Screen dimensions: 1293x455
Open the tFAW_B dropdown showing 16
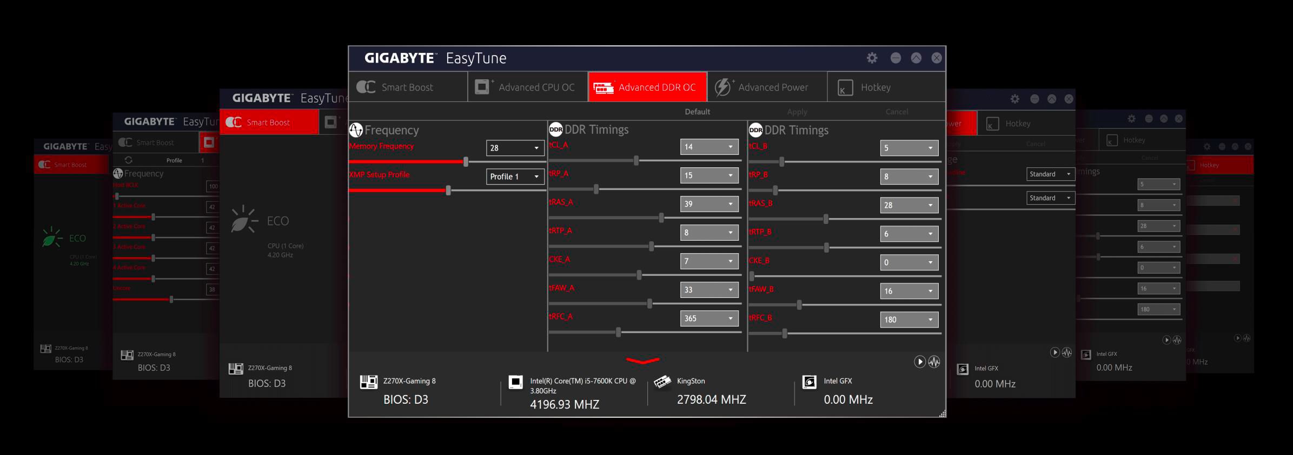click(x=909, y=290)
